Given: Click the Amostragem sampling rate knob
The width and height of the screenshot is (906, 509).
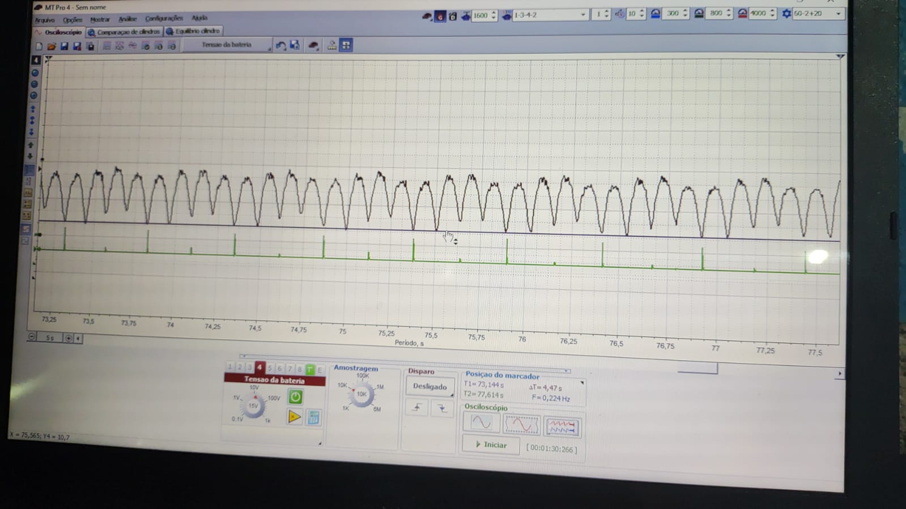Looking at the screenshot, I should point(361,394).
